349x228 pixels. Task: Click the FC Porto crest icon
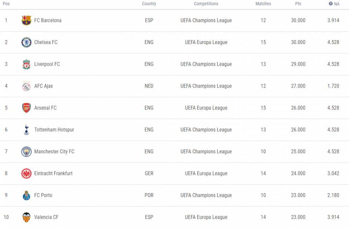[x=26, y=195]
